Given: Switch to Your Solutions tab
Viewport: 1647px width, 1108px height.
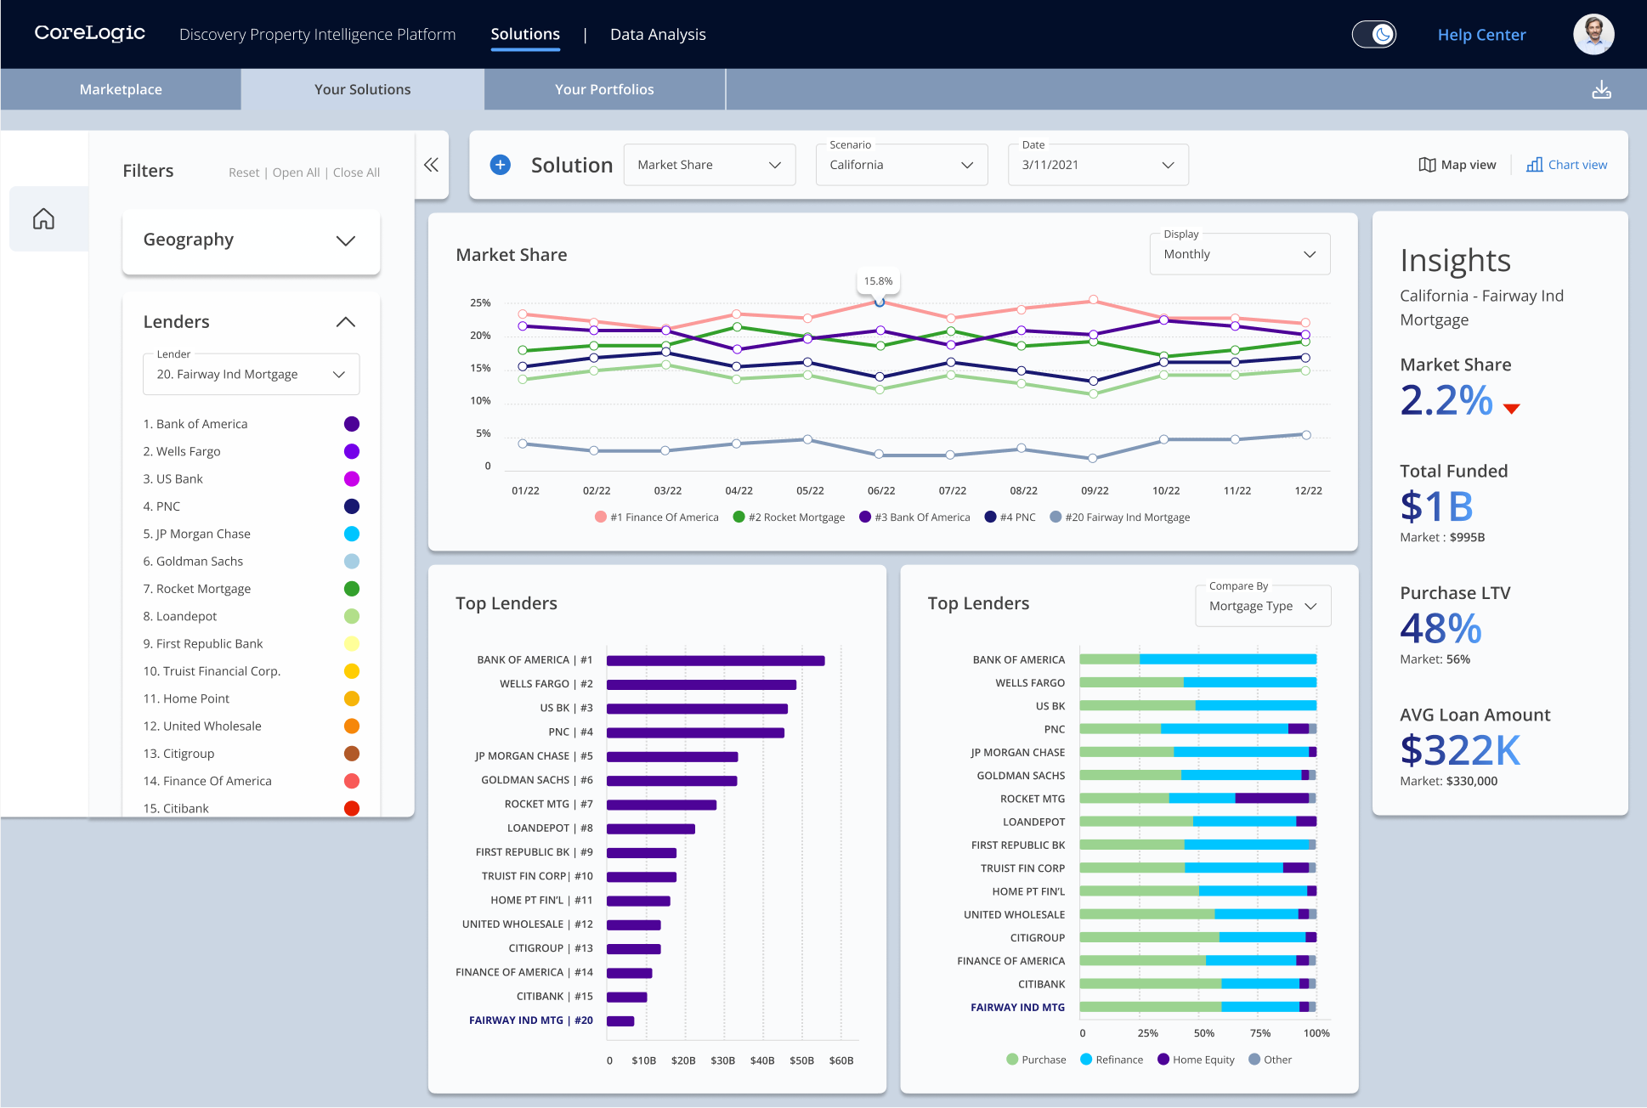Looking at the screenshot, I should point(363,89).
